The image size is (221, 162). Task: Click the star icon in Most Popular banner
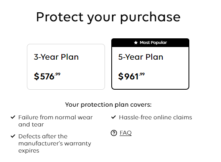click(x=136, y=42)
